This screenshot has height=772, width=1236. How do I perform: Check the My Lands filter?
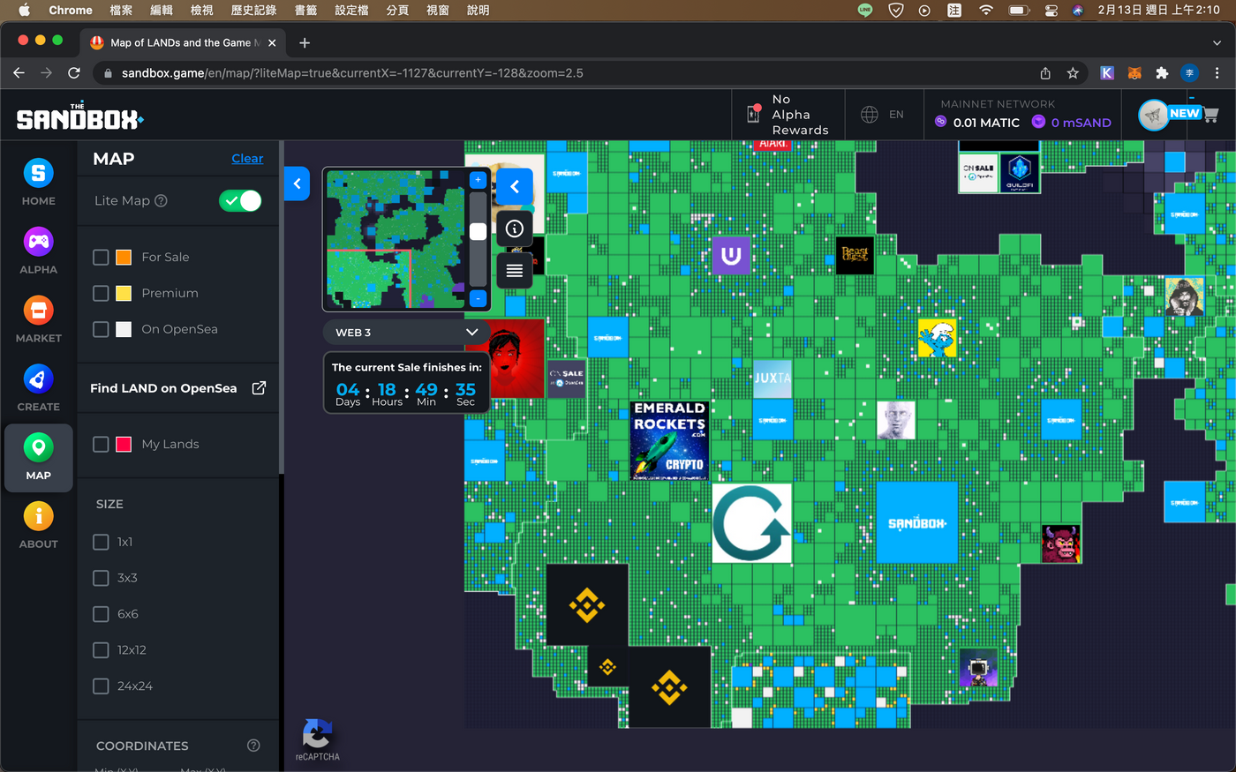coord(101,444)
